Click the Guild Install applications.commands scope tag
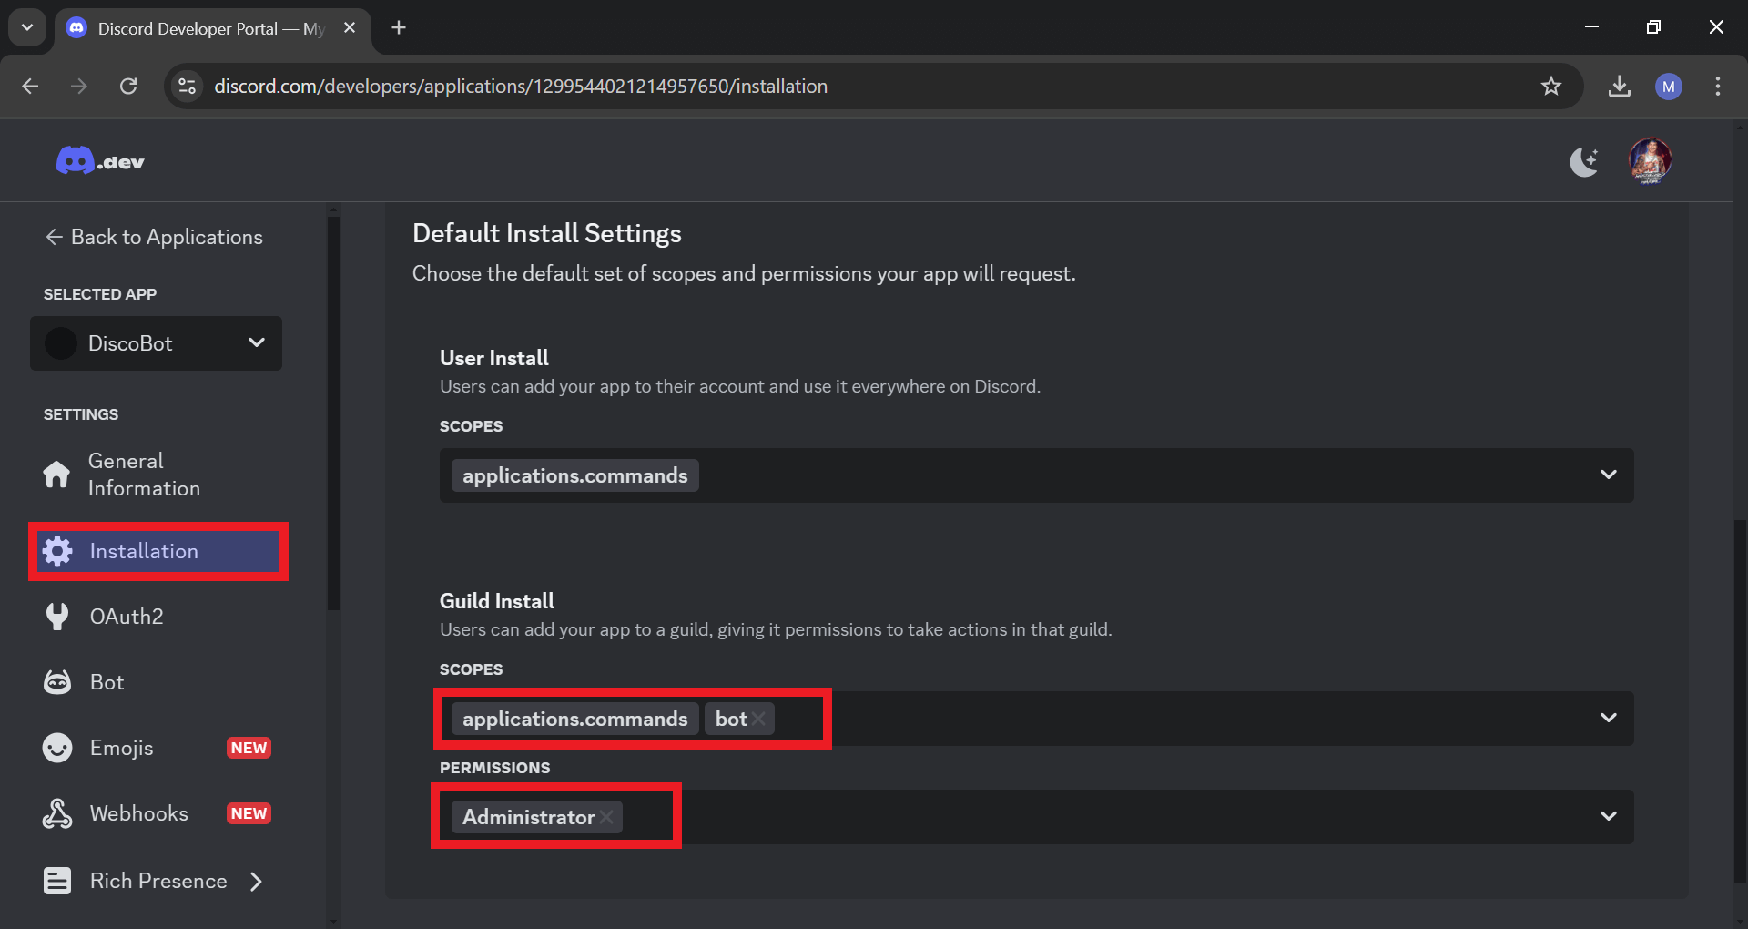 click(x=574, y=719)
